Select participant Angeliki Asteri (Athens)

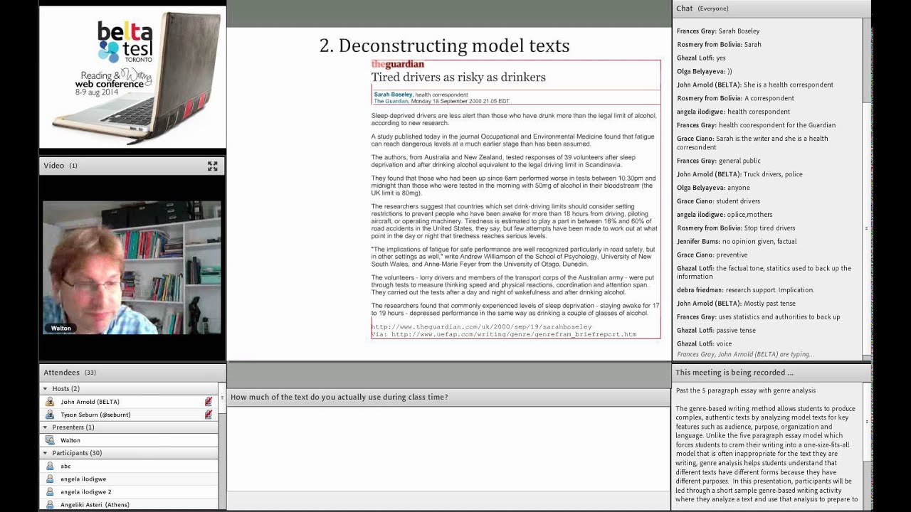point(129,504)
